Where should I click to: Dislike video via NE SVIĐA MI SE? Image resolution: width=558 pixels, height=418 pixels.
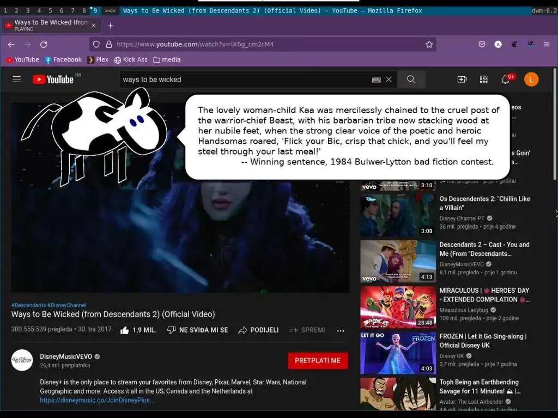click(x=197, y=330)
